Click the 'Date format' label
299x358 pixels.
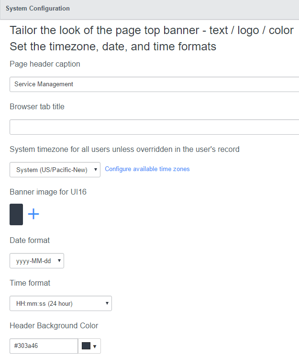30,240
